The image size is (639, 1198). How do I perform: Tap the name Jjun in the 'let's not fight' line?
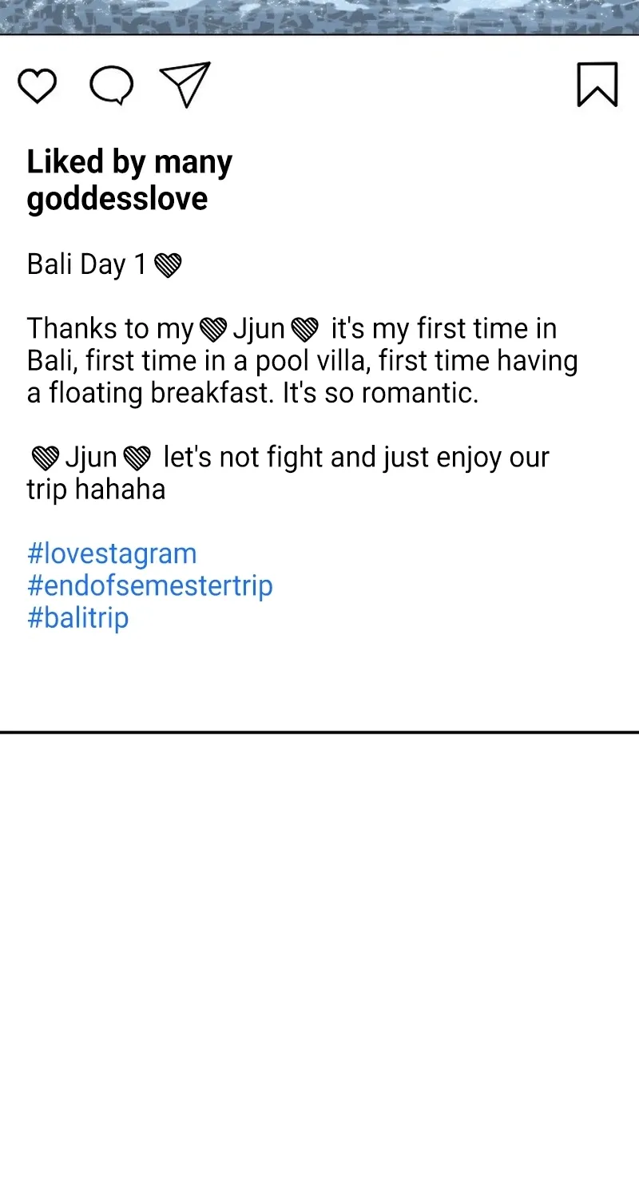pos(91,458)
